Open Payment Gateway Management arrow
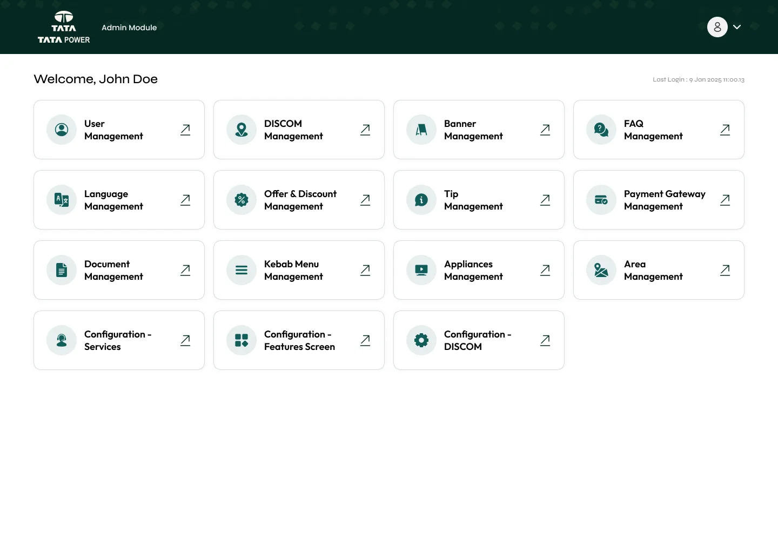 tap(725, 200)
